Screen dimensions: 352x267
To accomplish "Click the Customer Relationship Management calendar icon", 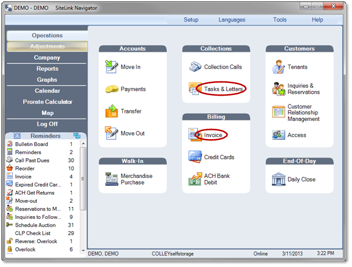I will [x=279, y=112].
